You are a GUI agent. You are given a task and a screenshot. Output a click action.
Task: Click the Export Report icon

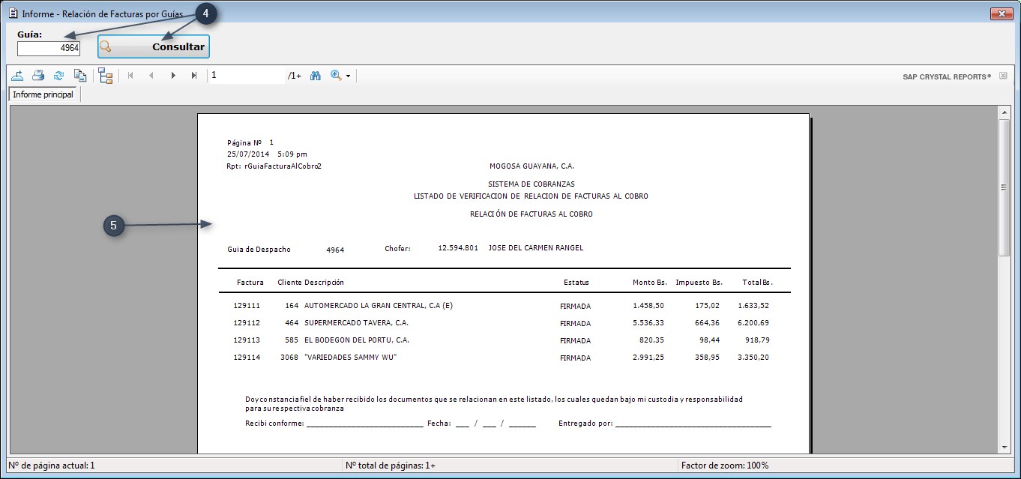pyautogui.click(x=17, y=76)
